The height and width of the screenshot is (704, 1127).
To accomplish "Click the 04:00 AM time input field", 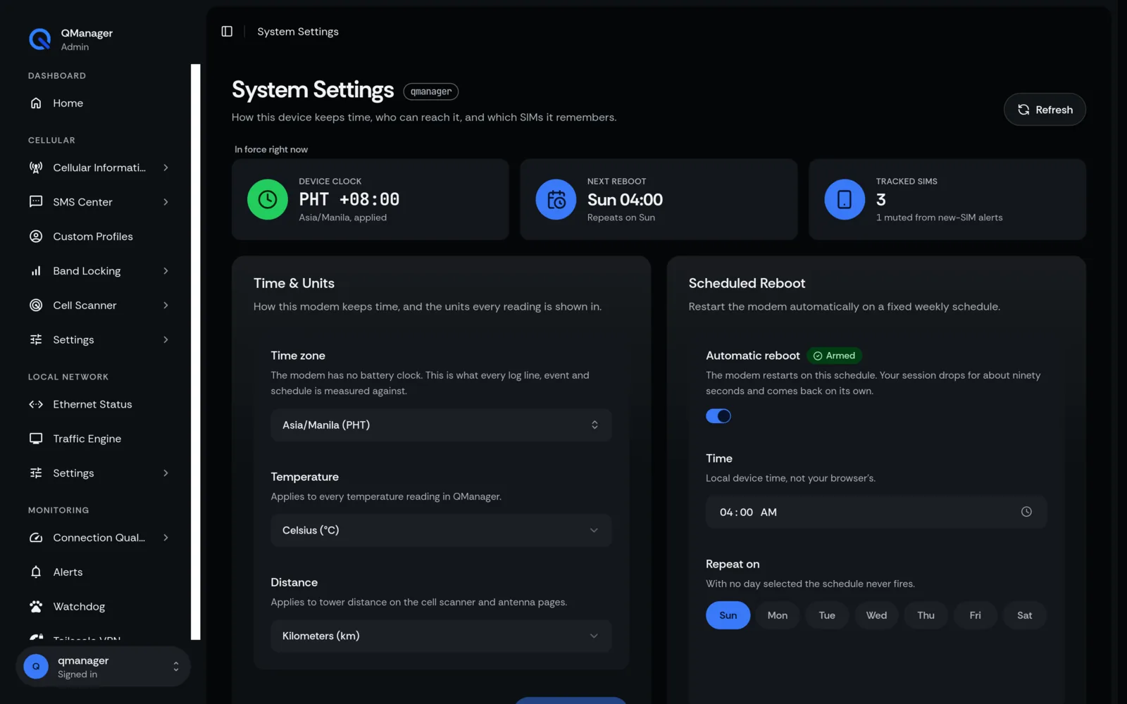I will (876, 513).
